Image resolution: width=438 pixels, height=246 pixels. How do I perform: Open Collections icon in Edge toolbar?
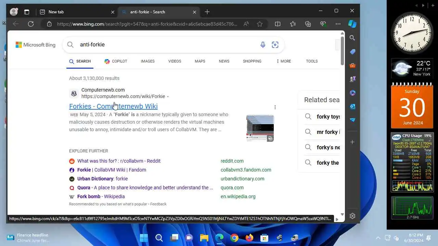point(308,24)
